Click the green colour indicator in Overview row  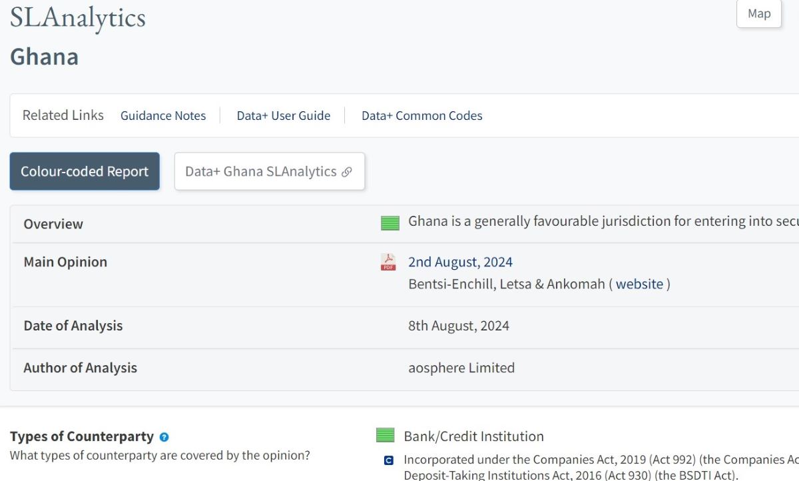(390, 223)
